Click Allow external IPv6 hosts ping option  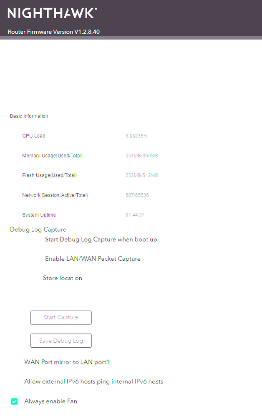[93, 381]
